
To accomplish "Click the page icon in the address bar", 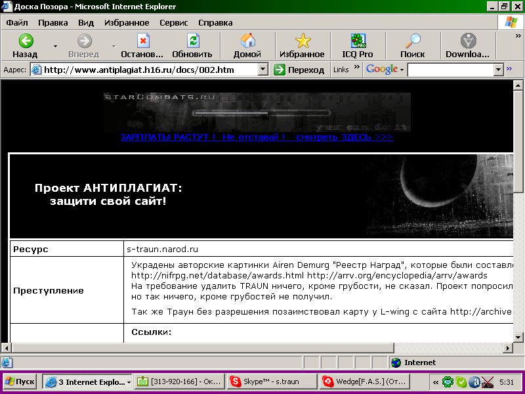I will tap(36, 70).
